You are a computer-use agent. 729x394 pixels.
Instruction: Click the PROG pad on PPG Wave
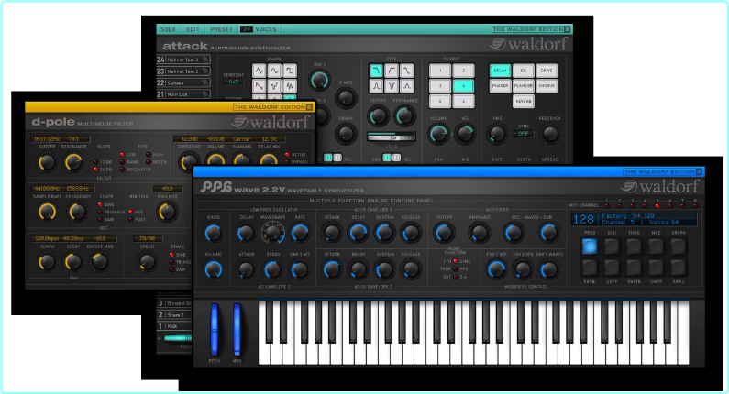click(590, 246)
